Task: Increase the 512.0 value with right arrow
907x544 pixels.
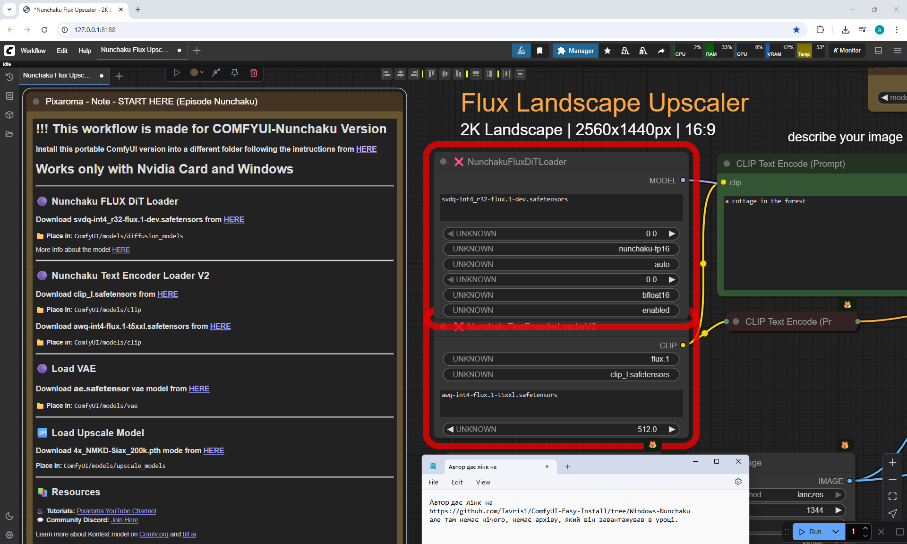Action: [x=672, y=429]
